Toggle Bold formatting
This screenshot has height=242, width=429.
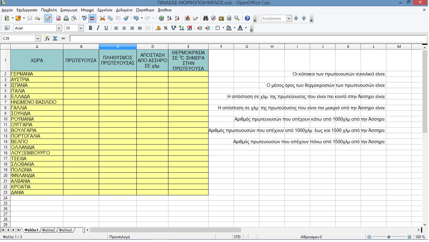coord(91,28)
